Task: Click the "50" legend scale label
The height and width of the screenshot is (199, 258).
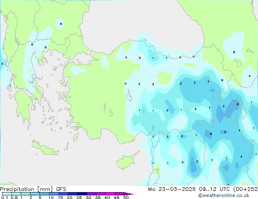Action: (126, 197)
